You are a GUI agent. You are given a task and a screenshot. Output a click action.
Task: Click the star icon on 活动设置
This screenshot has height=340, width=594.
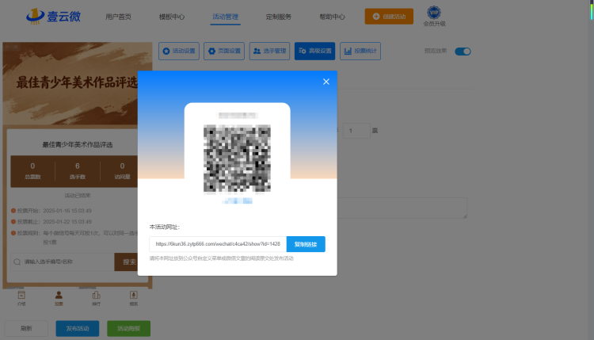(x=166, y=51)
